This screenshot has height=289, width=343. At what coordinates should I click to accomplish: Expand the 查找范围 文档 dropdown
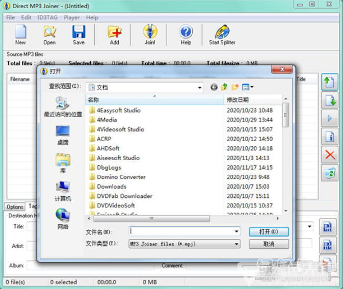point(199,88)
